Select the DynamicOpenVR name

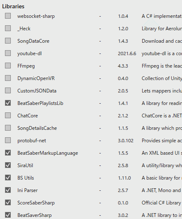(36, 78)
